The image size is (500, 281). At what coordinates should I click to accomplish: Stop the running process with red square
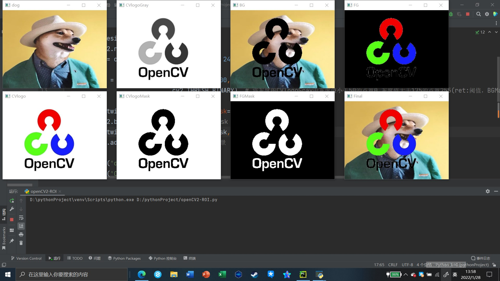(x=12, y=220)
